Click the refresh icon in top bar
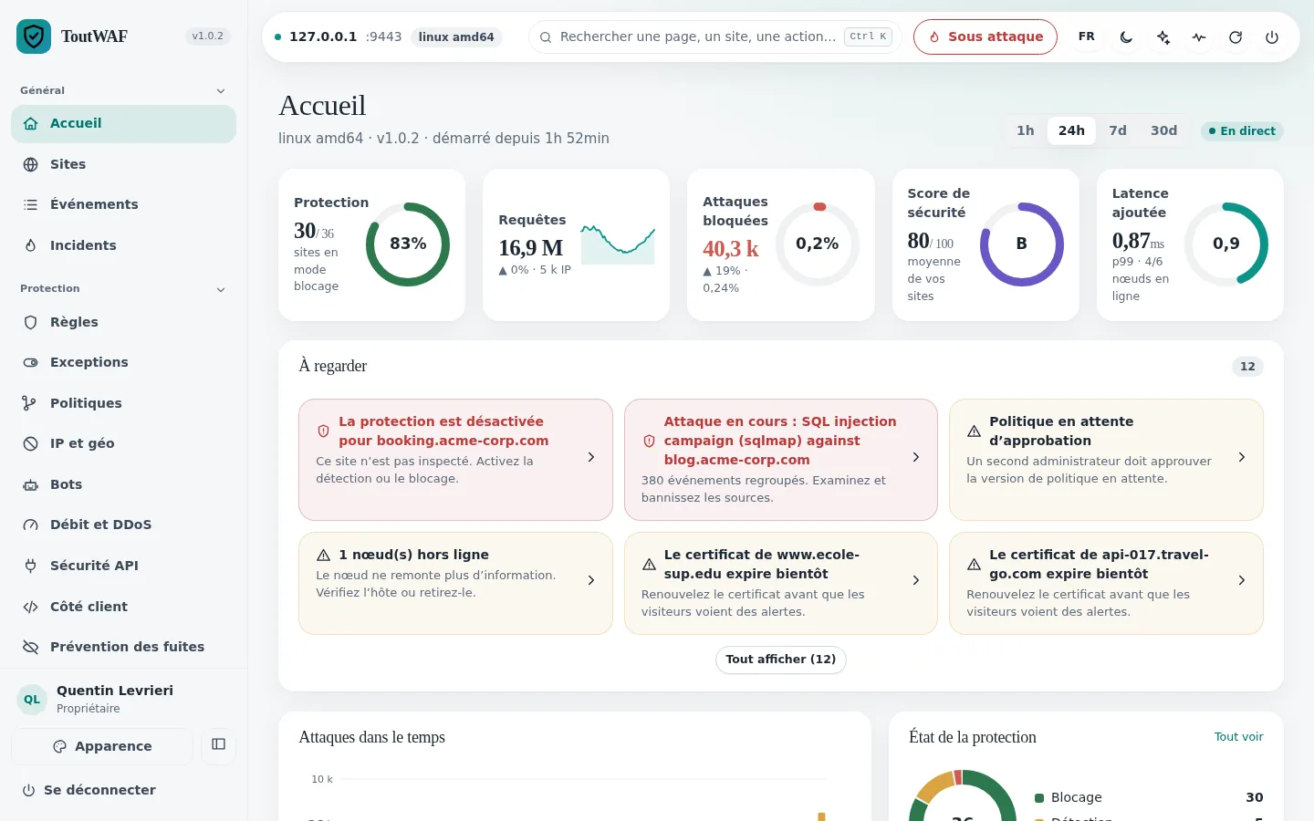The width and height of the screenshot is (1314, 821). tap(1236, 37)
